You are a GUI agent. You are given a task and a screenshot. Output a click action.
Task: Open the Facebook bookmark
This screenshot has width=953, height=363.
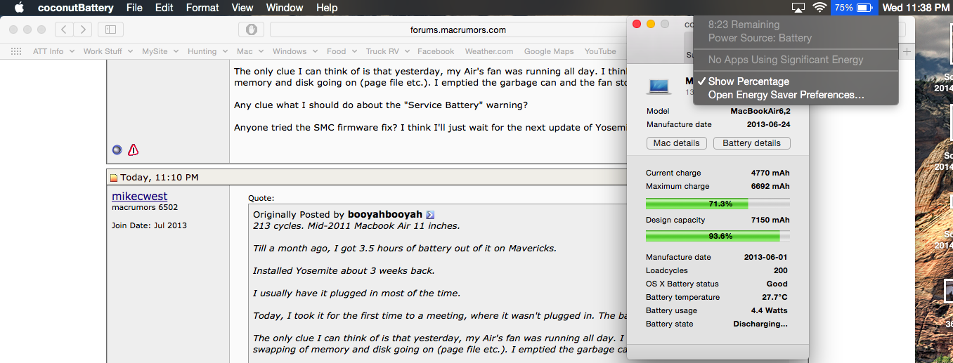pyautogui.click(x=436, y=51)
